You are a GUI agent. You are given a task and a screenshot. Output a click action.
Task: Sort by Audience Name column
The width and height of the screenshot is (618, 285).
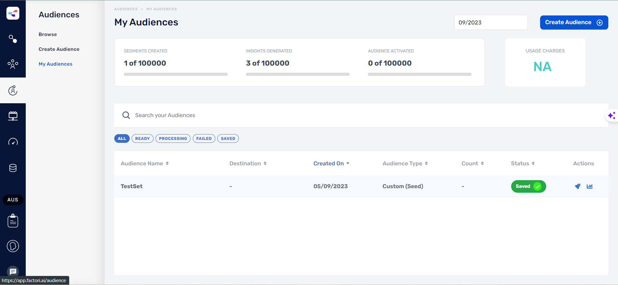click(x=145, y=163)
